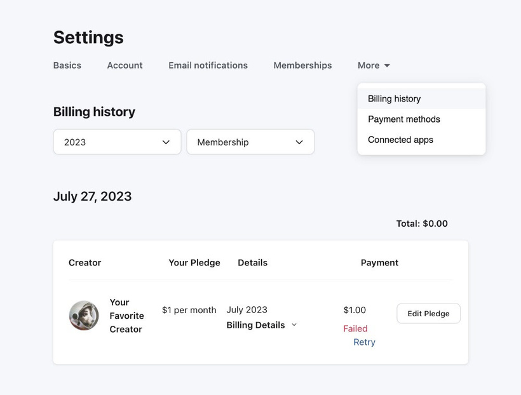
Task: Expand Billing Details for July 2023
Action: coord(255,325)
